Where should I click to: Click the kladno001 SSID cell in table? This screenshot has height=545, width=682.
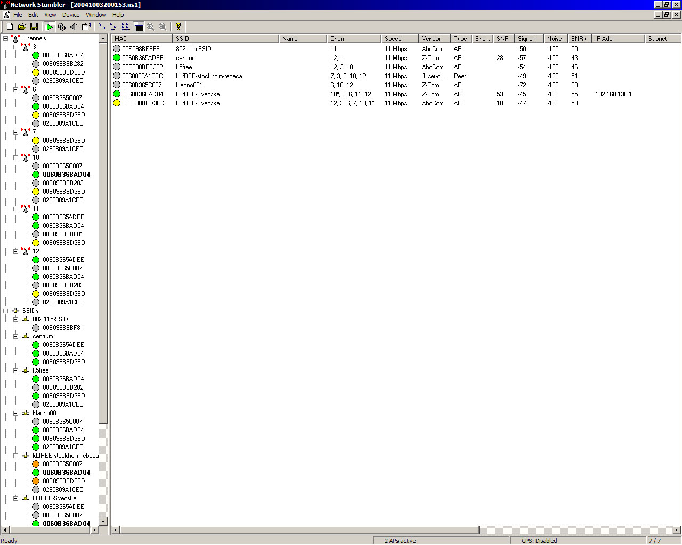(x=189, y=85)
